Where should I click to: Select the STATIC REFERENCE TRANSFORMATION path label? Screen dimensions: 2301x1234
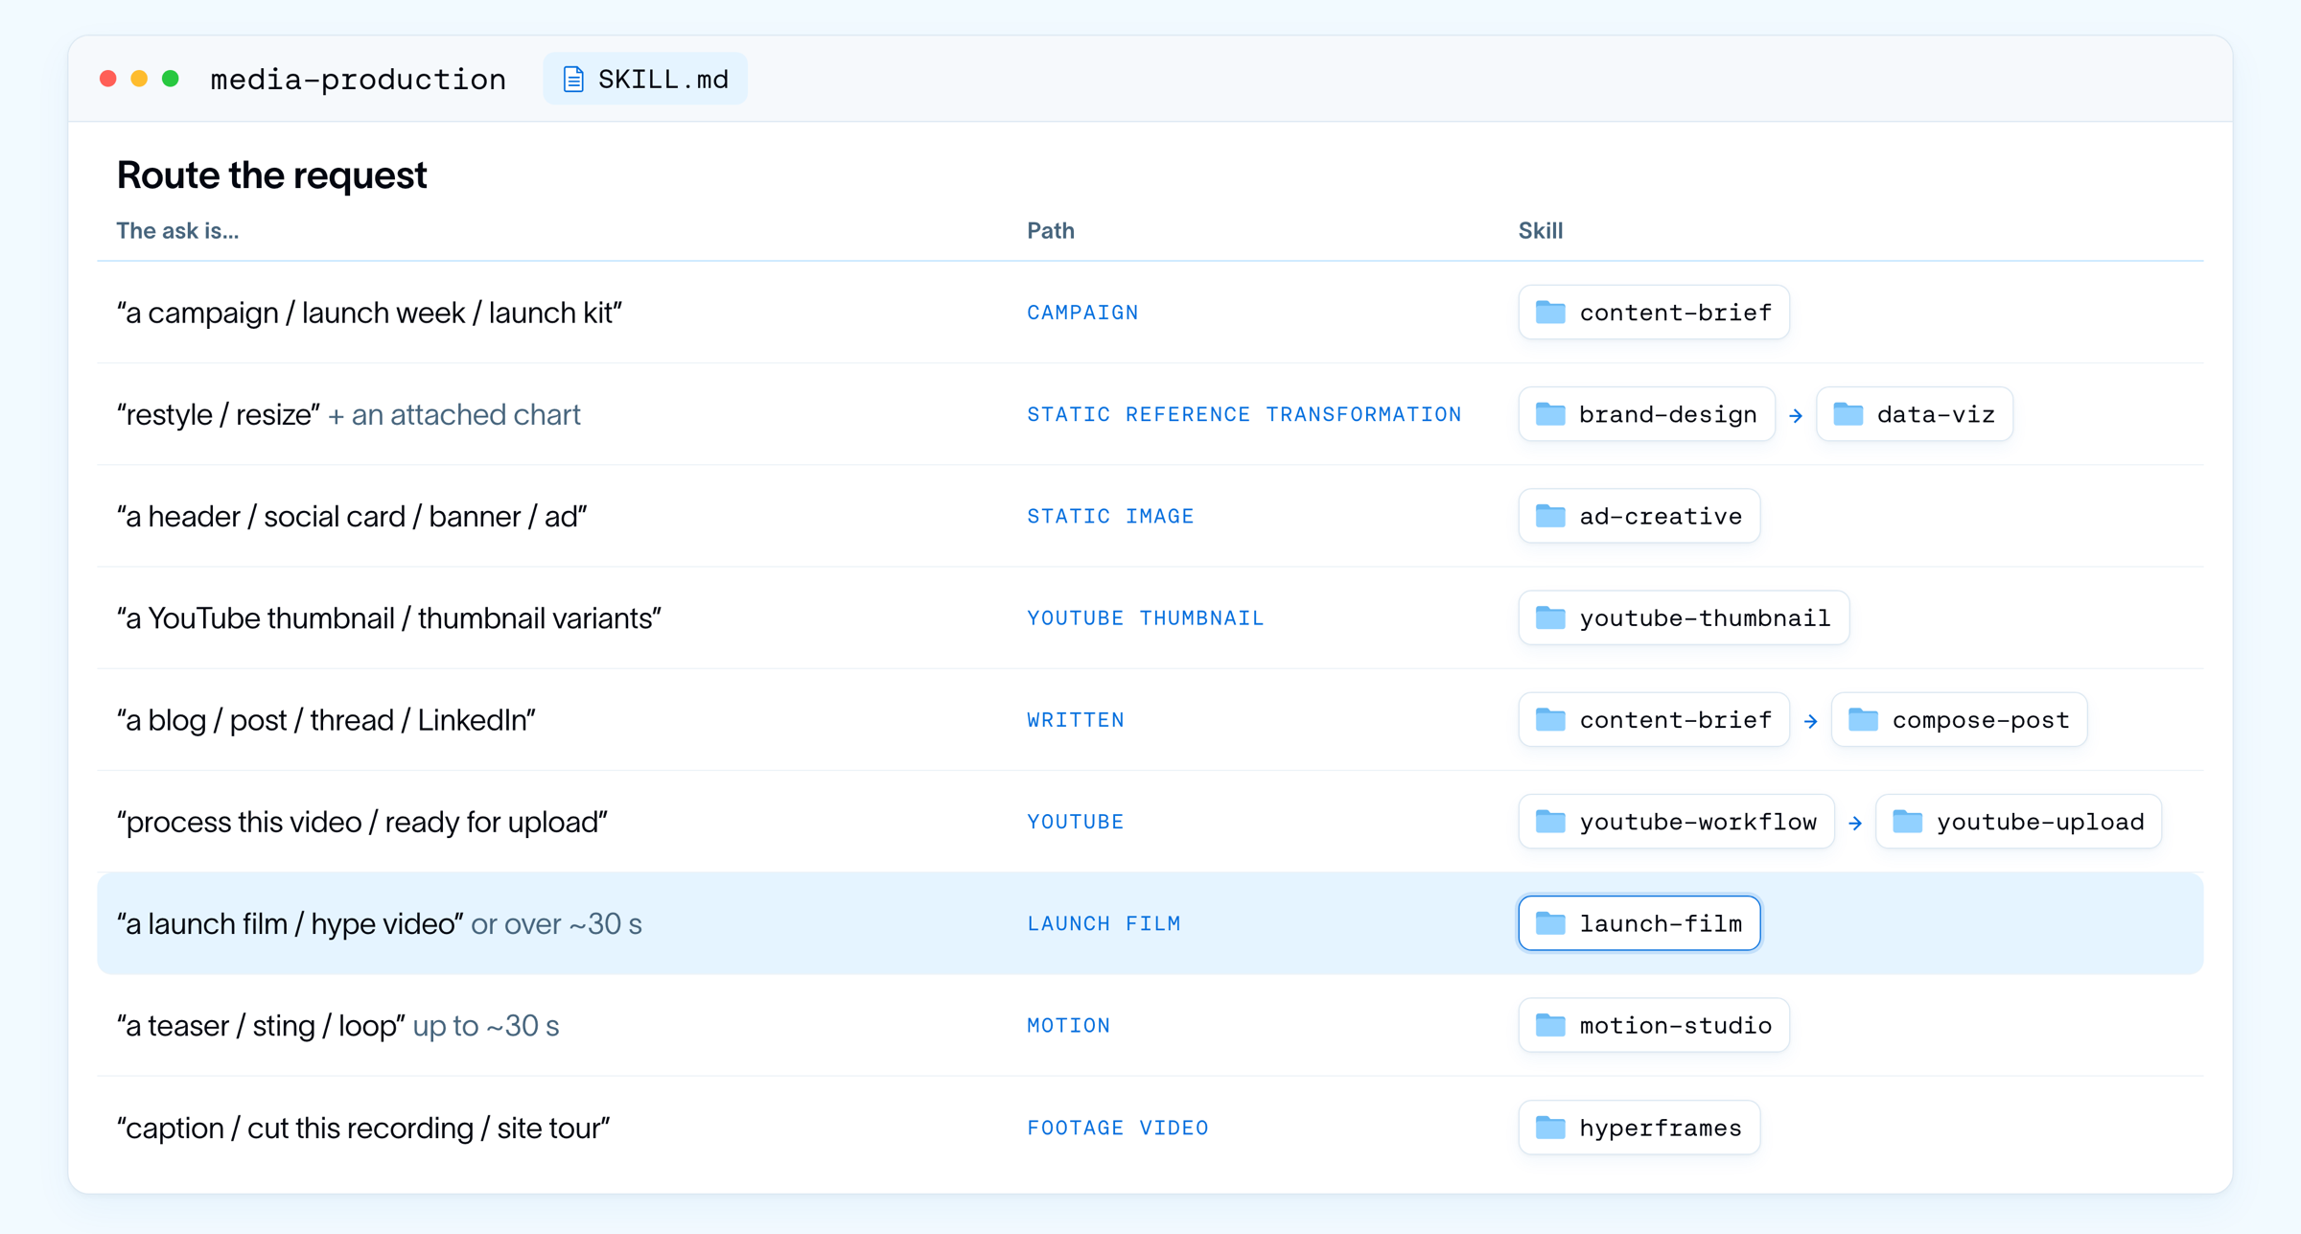[x=1244, y=414]
